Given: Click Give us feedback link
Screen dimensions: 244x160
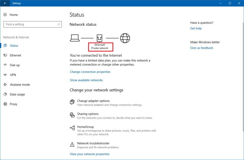Looking at the screenshot, I should [202, 48].
